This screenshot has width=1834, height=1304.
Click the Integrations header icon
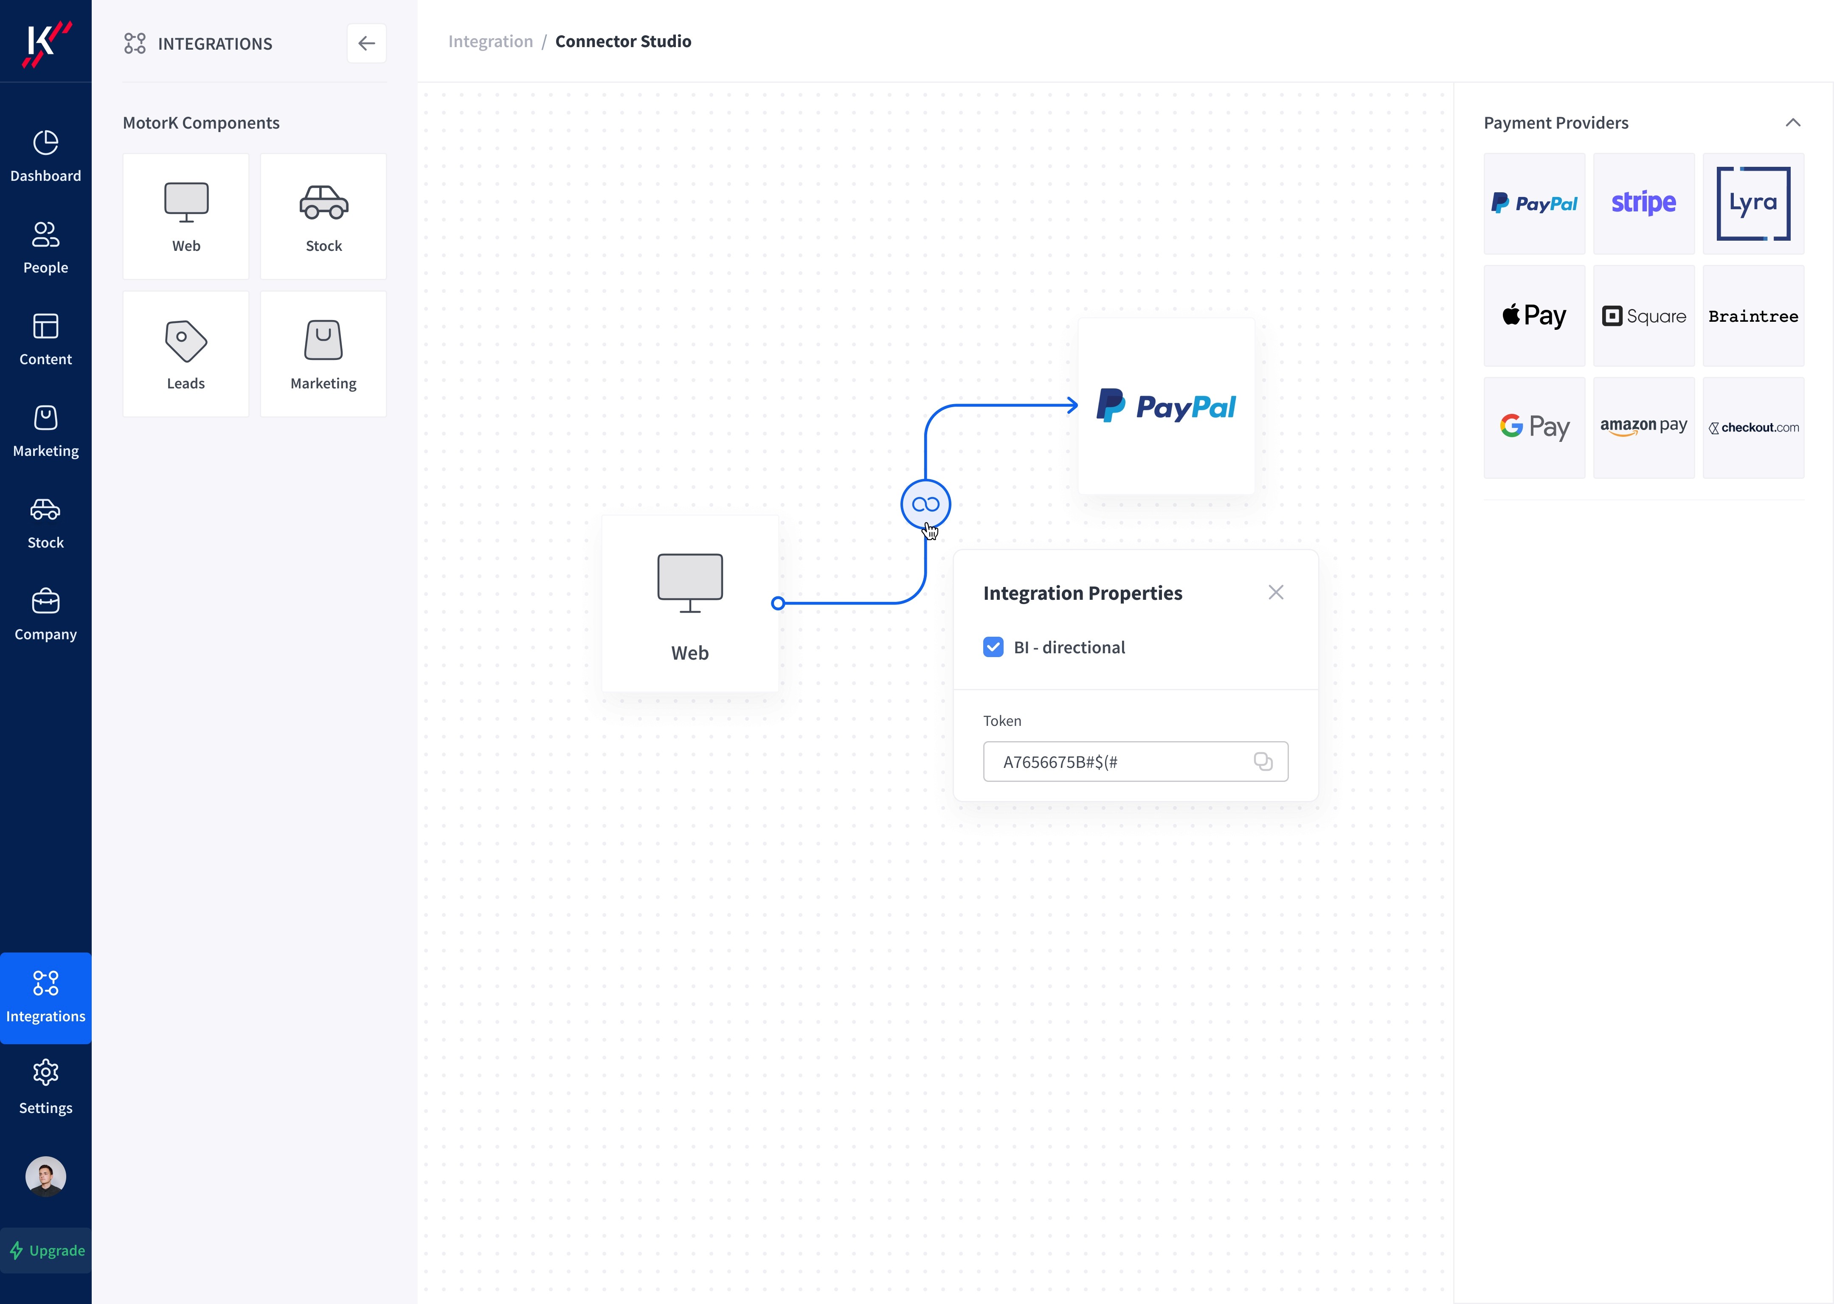click(x=135, y=43)
